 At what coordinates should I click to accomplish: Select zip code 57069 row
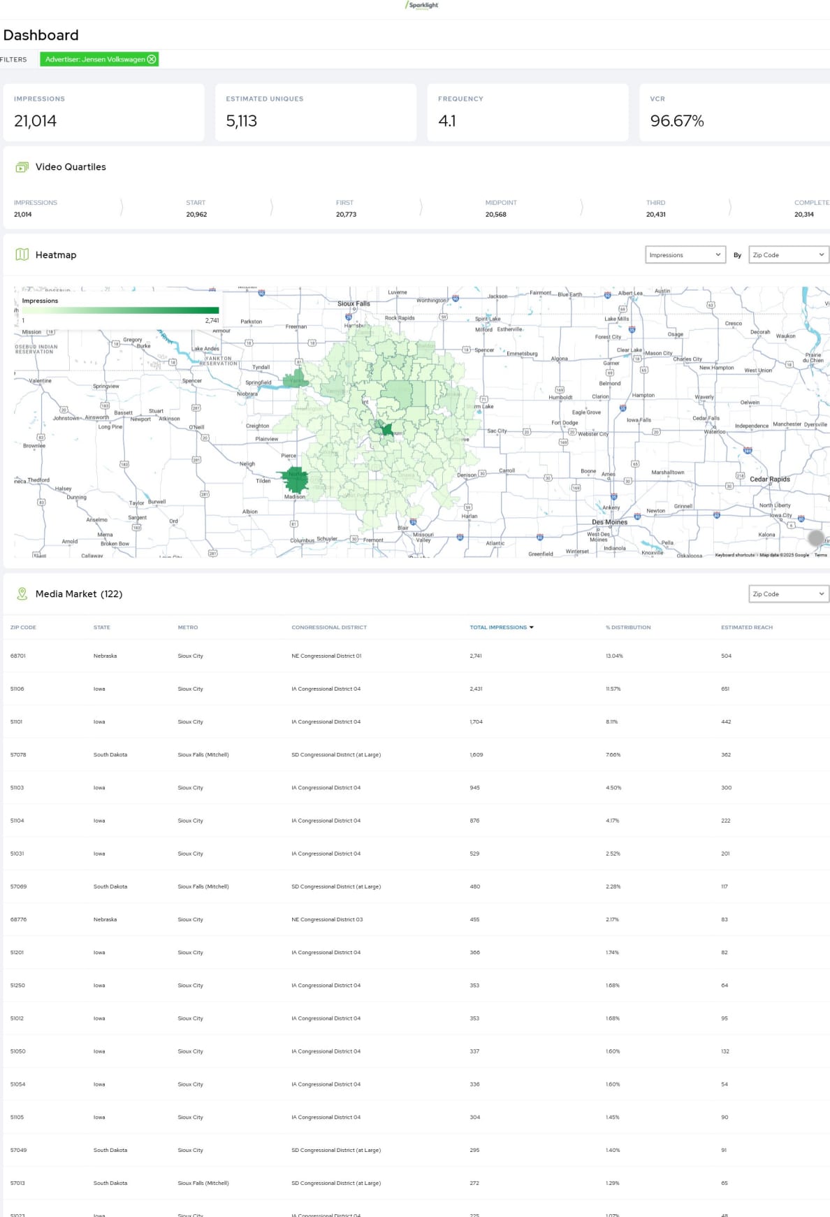pyautogui.click(x=415, y=886)
